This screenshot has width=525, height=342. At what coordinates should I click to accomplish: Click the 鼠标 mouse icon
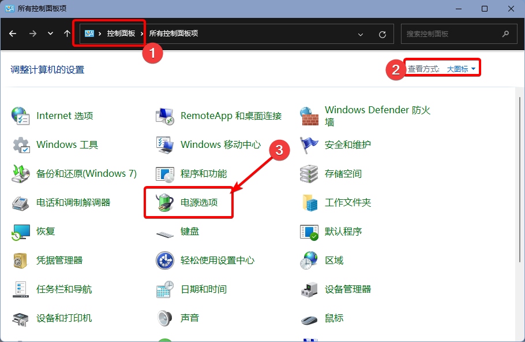[x=309, y=320]
